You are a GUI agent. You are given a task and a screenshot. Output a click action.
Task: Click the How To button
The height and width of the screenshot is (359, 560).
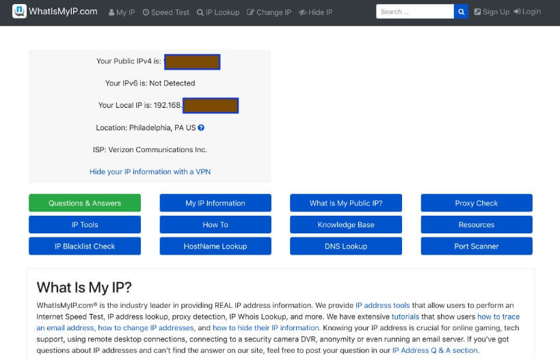point(215,225)
